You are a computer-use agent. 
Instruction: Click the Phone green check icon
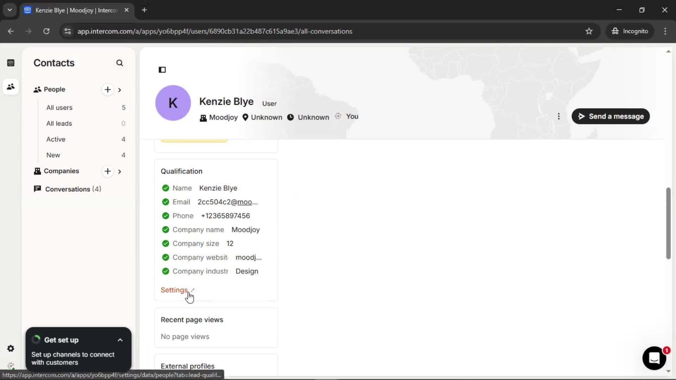(165, 216)
